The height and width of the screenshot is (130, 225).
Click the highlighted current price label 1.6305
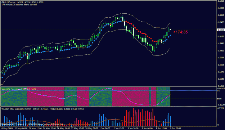click(x=221, y=30)
